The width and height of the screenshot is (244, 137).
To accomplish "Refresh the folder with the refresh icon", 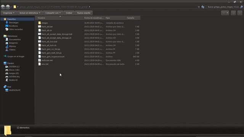I will 203,7.
